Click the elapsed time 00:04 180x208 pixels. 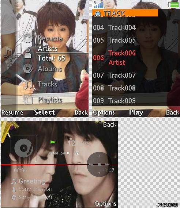20,170
